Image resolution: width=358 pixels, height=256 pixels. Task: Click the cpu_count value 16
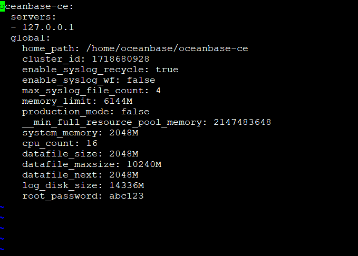(x=92, y=143)
